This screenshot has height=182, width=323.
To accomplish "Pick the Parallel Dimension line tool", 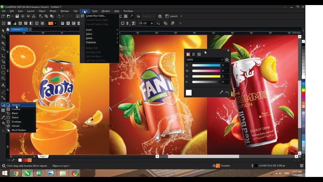I will click(x=3, y=92).
